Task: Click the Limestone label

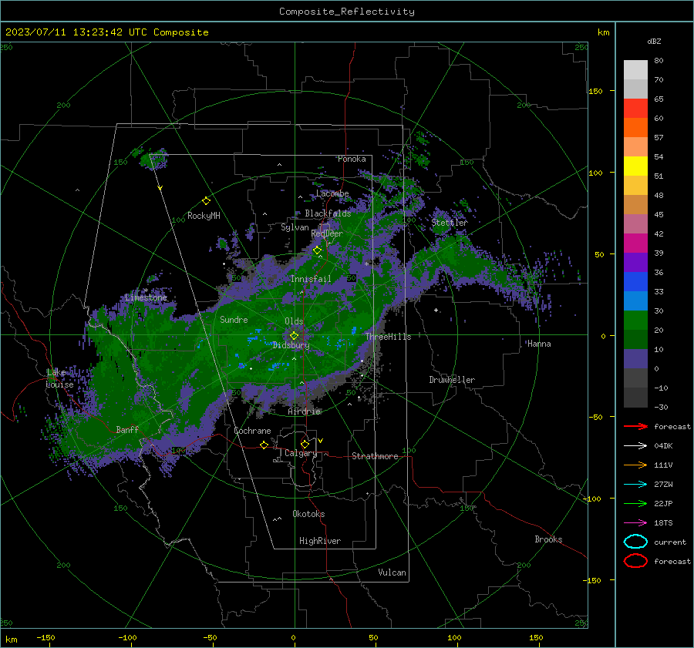Action: (146, 297)
